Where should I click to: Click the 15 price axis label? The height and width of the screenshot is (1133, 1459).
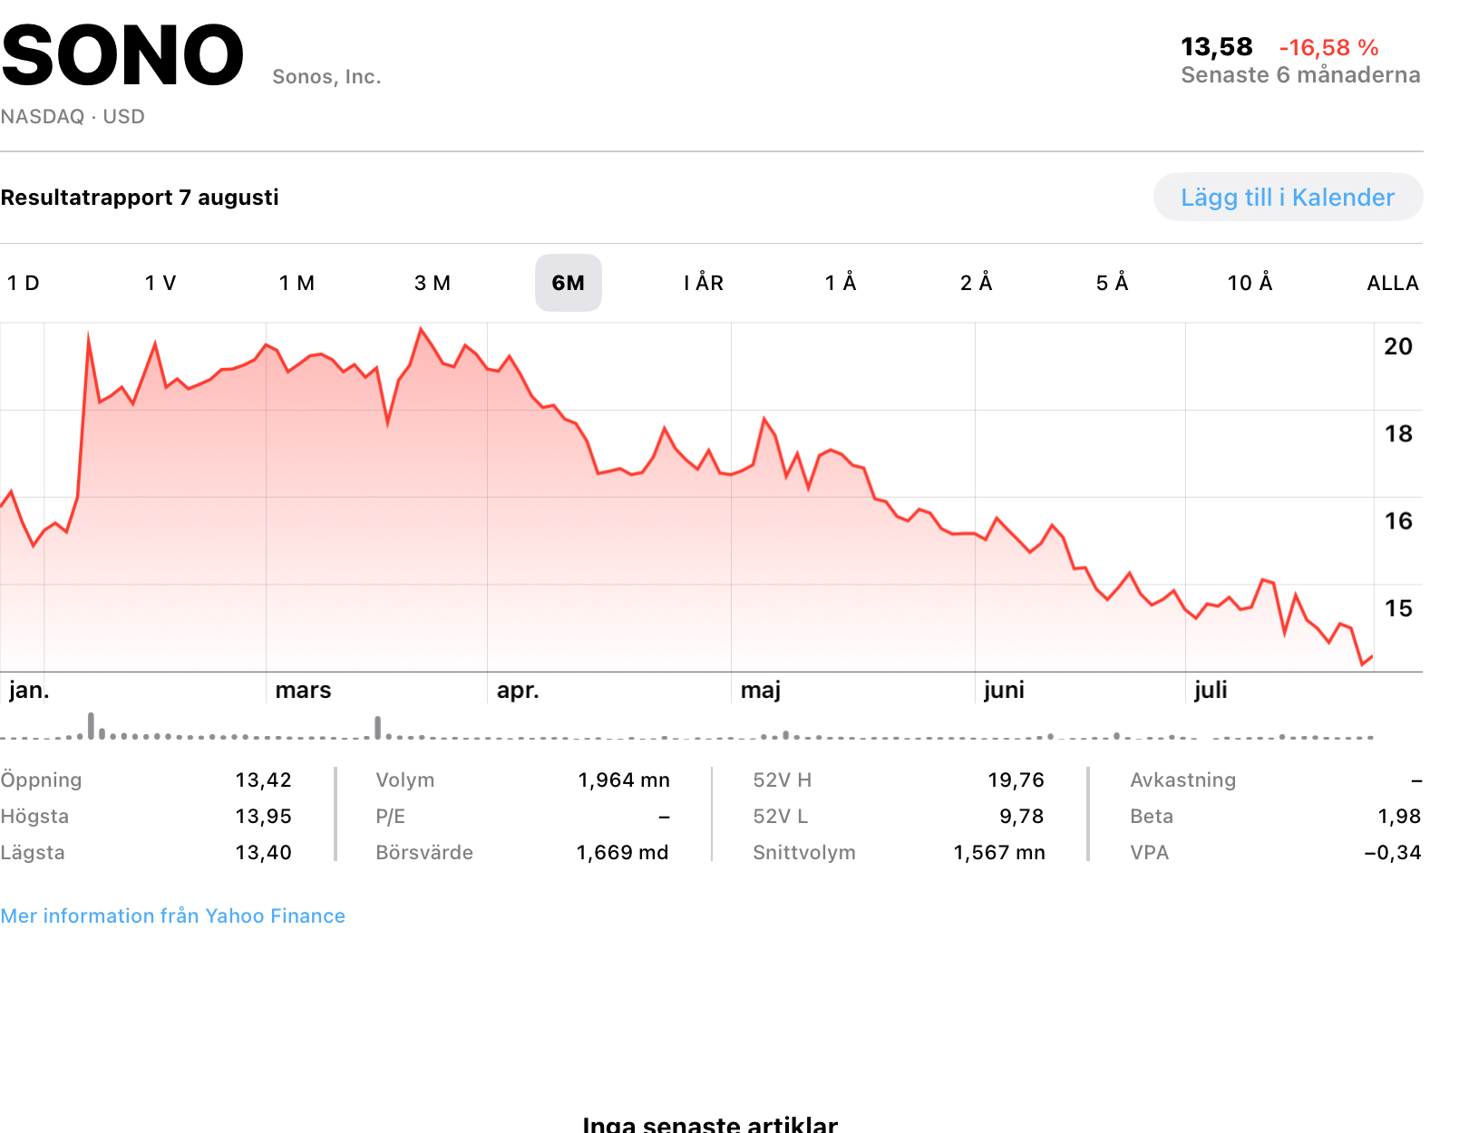tap(1398, 608)
